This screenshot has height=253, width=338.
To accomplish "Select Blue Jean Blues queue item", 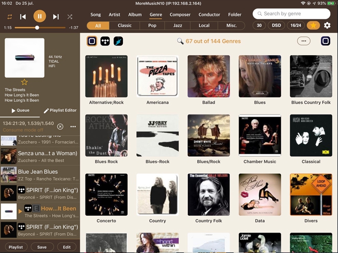I will point(40,175).
